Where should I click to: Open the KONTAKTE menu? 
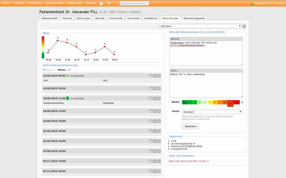tap(35, 3)
